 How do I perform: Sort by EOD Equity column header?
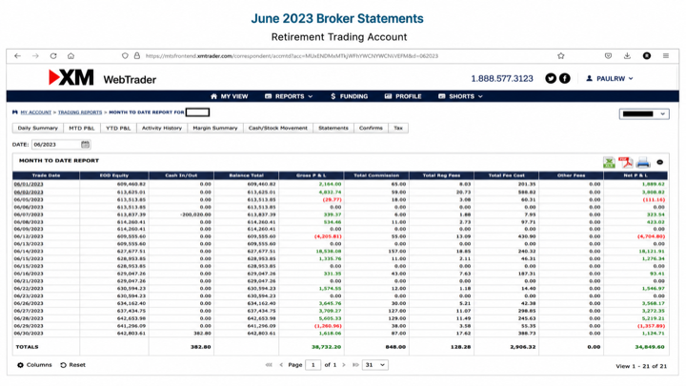(114, 175)
